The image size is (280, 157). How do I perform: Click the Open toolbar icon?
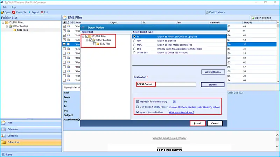tap(2, 12)
